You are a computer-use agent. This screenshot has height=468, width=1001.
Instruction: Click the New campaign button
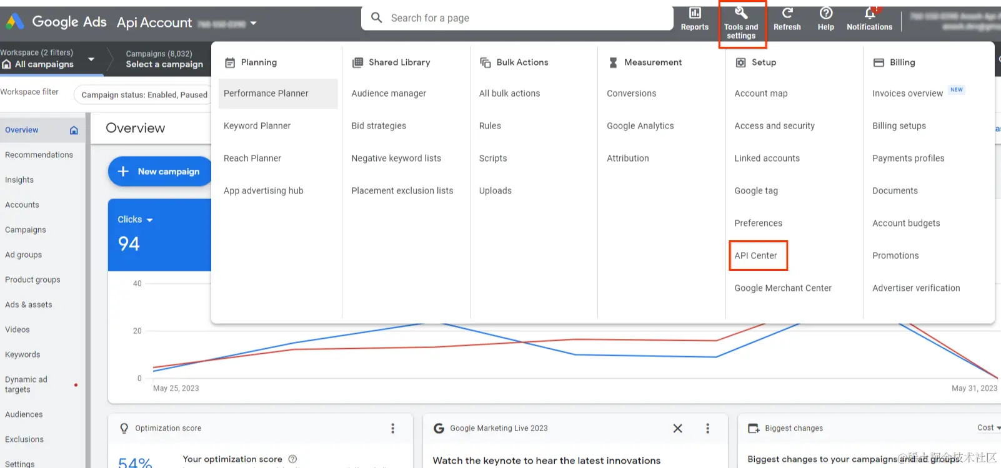160,171
